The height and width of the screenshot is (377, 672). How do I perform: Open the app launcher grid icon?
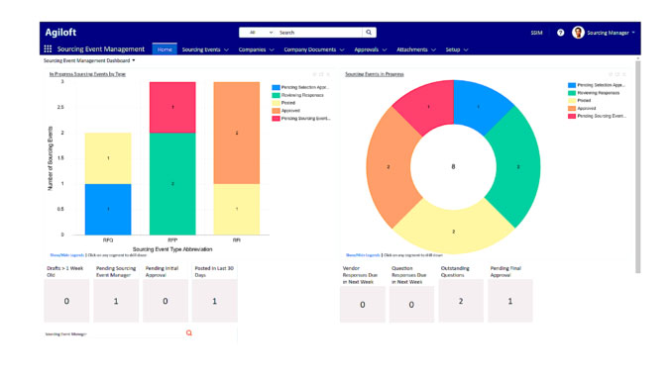[48, 49]
